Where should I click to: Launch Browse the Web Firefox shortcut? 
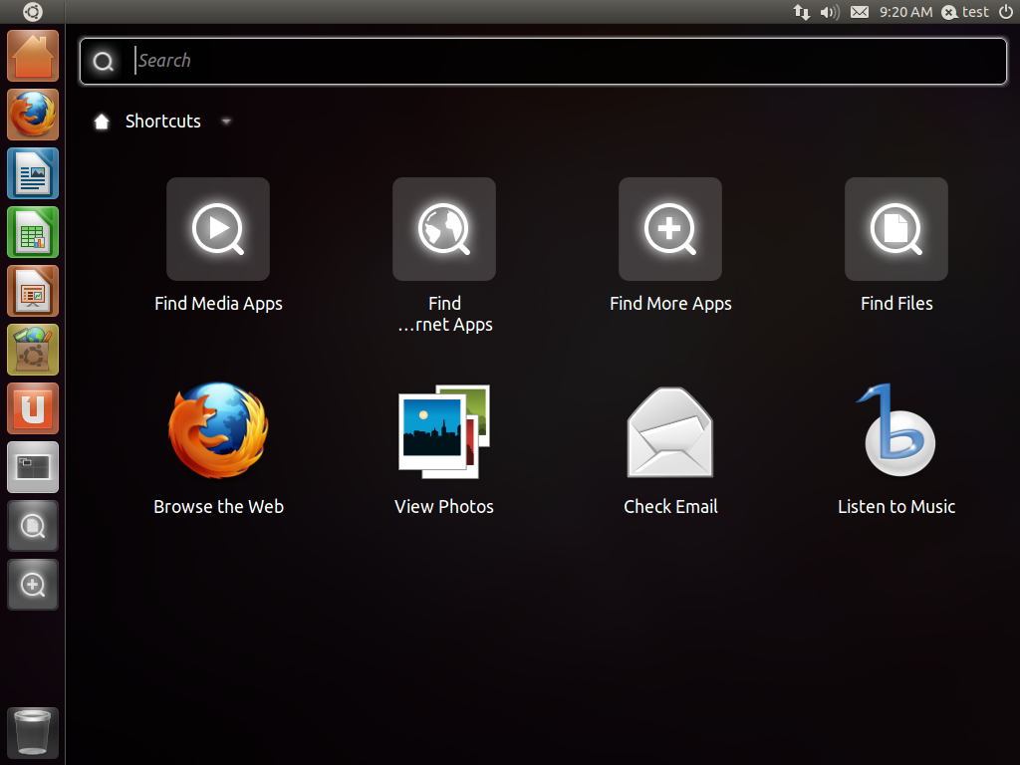218,431
